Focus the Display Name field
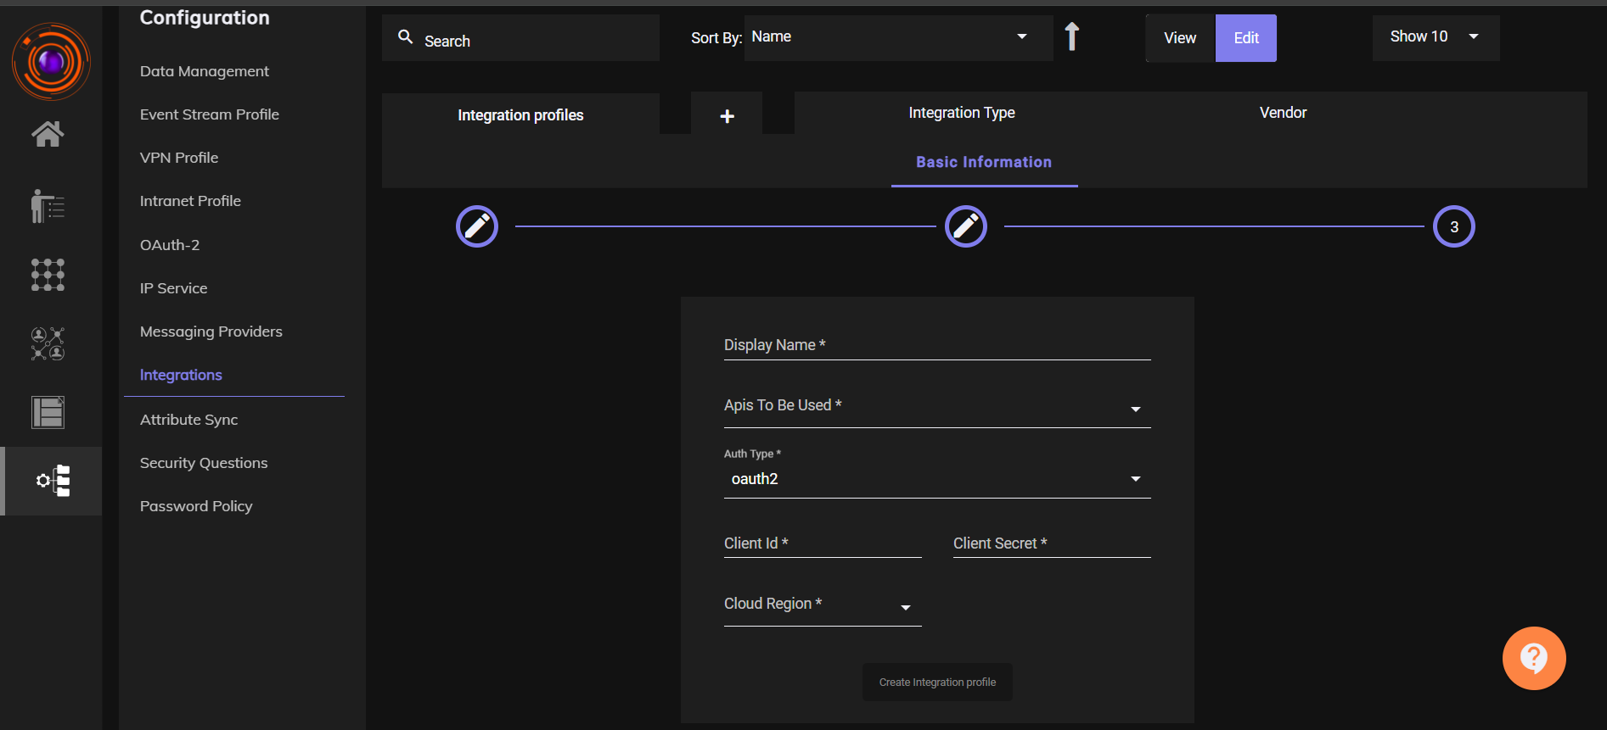Image resolution: width=1607 pixels, height=730 pixels. coord(937,345)
